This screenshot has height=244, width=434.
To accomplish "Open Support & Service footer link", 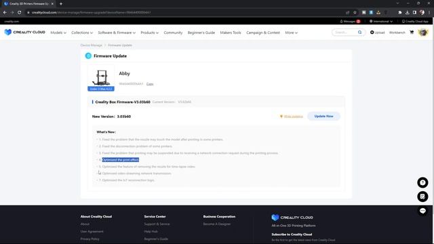I will [157, 224].
